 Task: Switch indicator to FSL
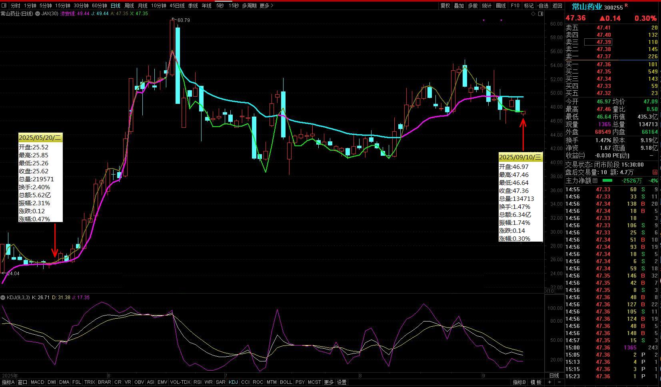[77, 382]
